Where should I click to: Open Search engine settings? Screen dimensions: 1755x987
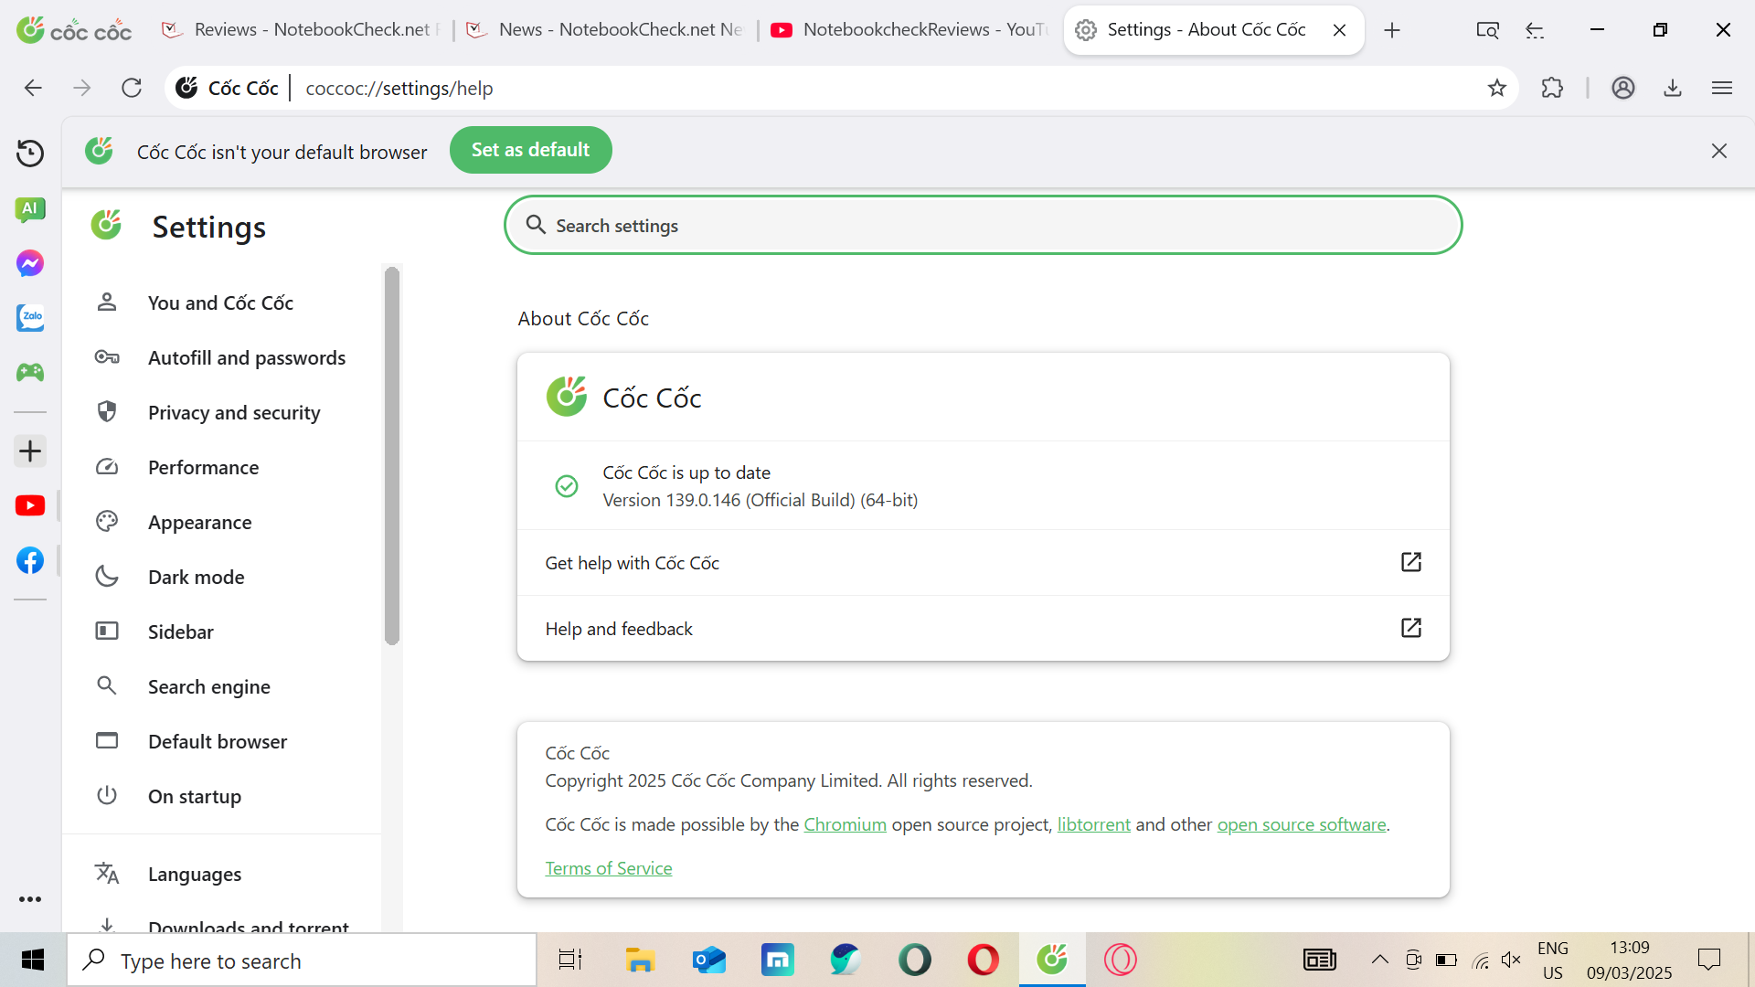(x=221, y=686)
